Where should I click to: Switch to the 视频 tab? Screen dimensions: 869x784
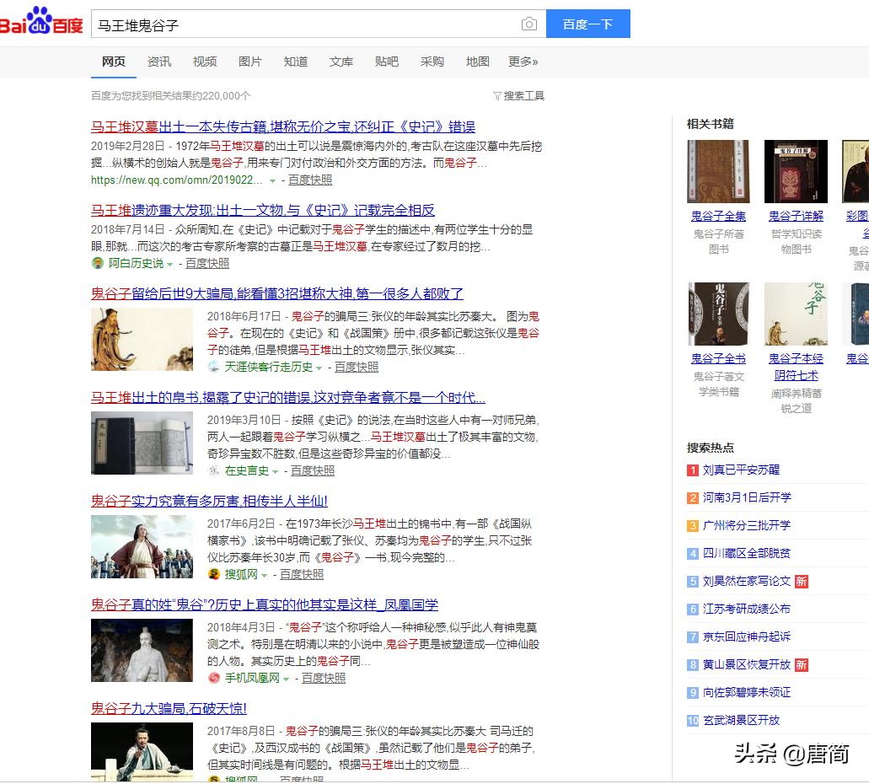204,62
